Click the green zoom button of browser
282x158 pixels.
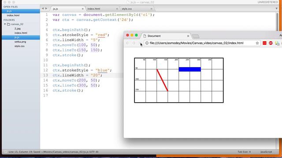(x=136, y=35)
